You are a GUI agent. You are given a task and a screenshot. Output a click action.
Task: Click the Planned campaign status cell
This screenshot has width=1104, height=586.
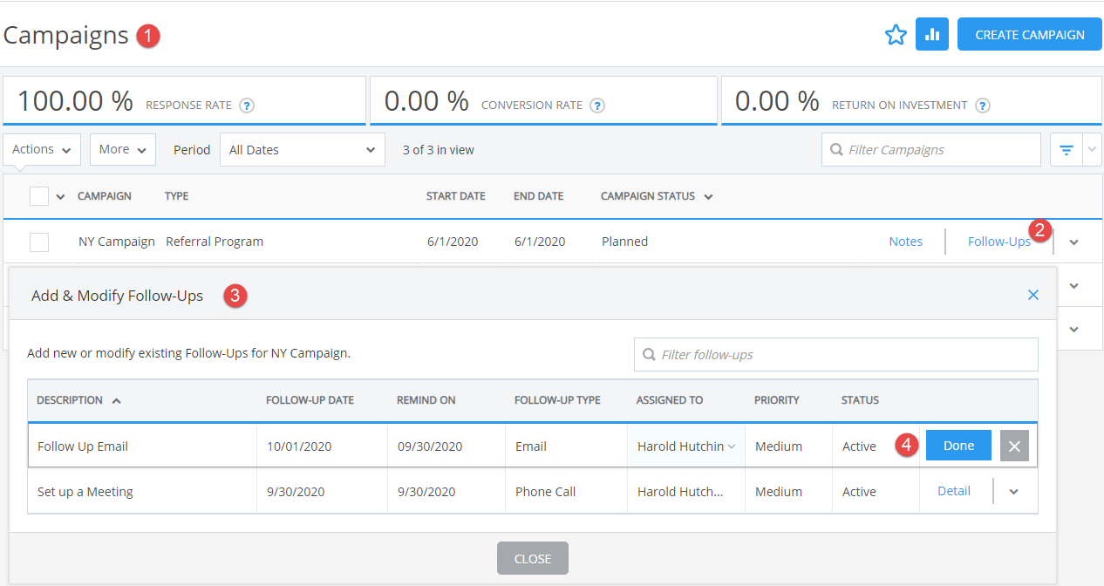point(624,242)
